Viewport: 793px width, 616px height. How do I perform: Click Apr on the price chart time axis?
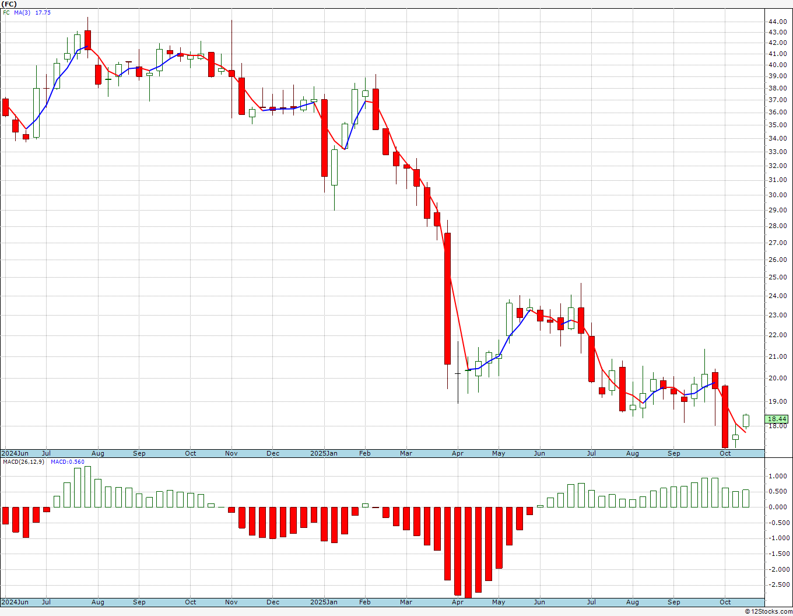tap(458, 453)
